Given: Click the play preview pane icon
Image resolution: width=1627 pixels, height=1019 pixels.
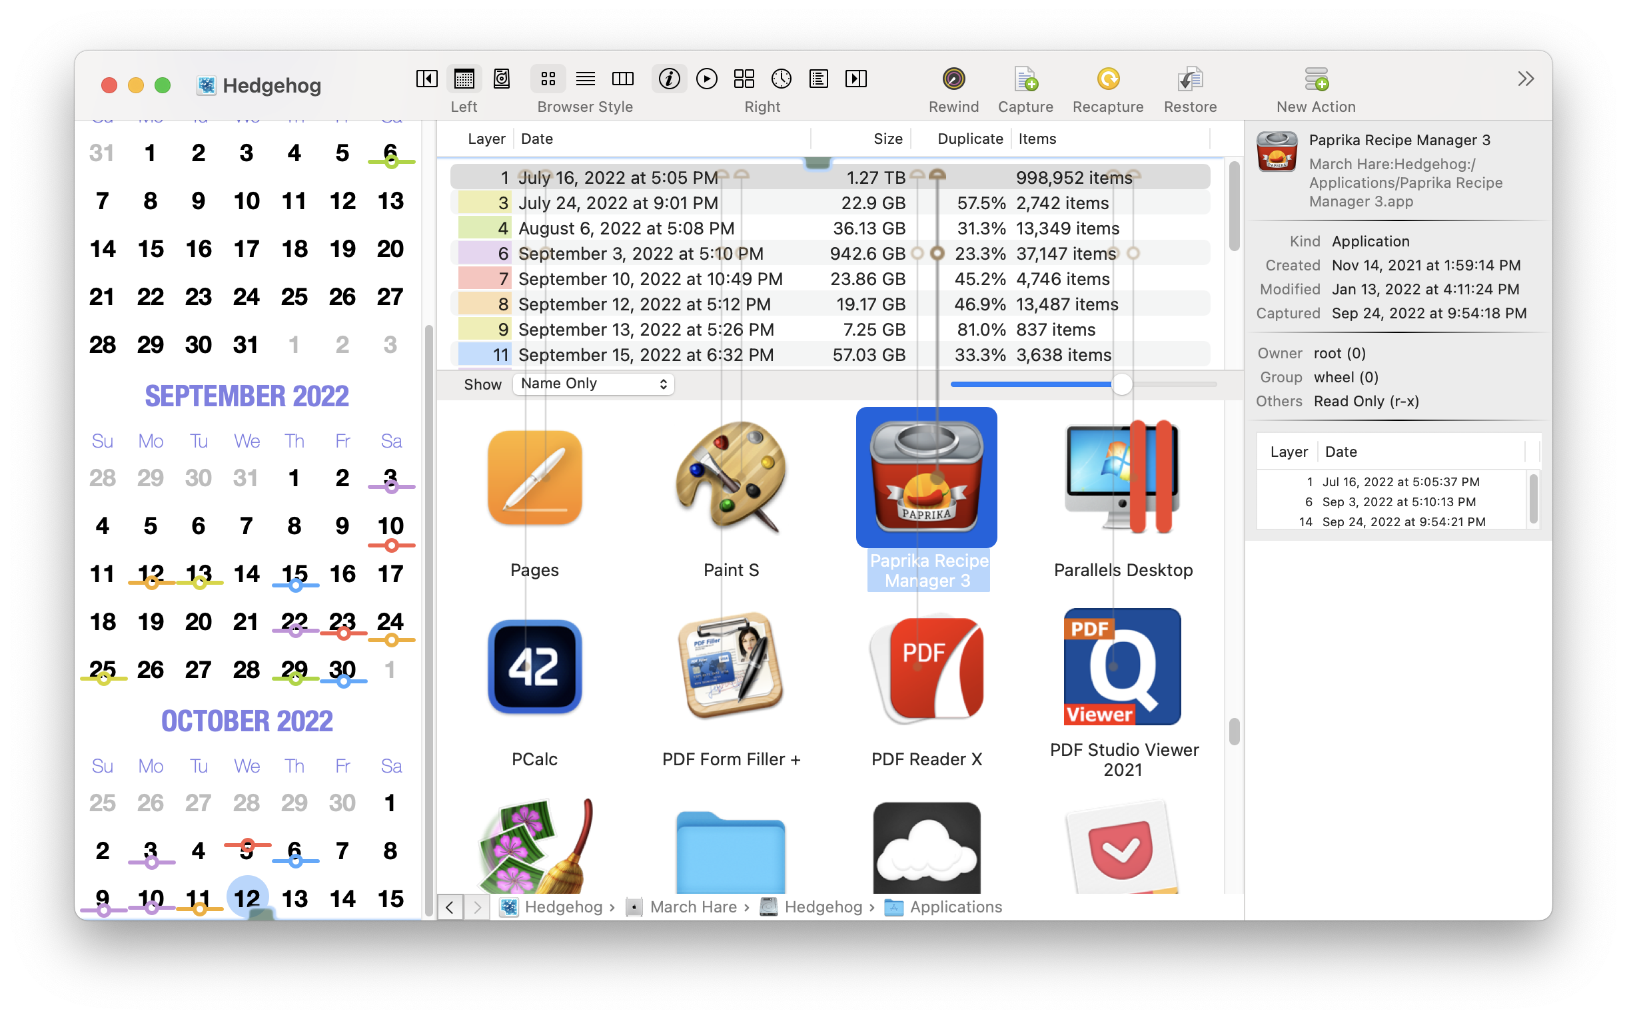Looking at the screenshot, I should point(706,79).
